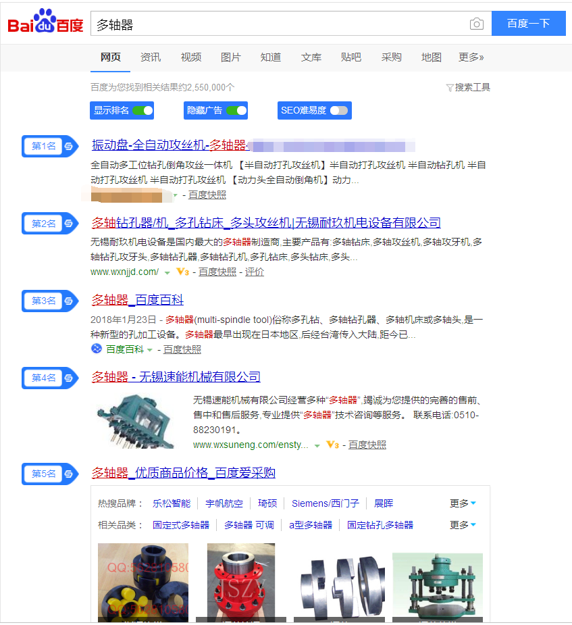572x625 pixels.
Task: Expand the dropdown arrow on the first result's URL line
Action: pos(176,195)
